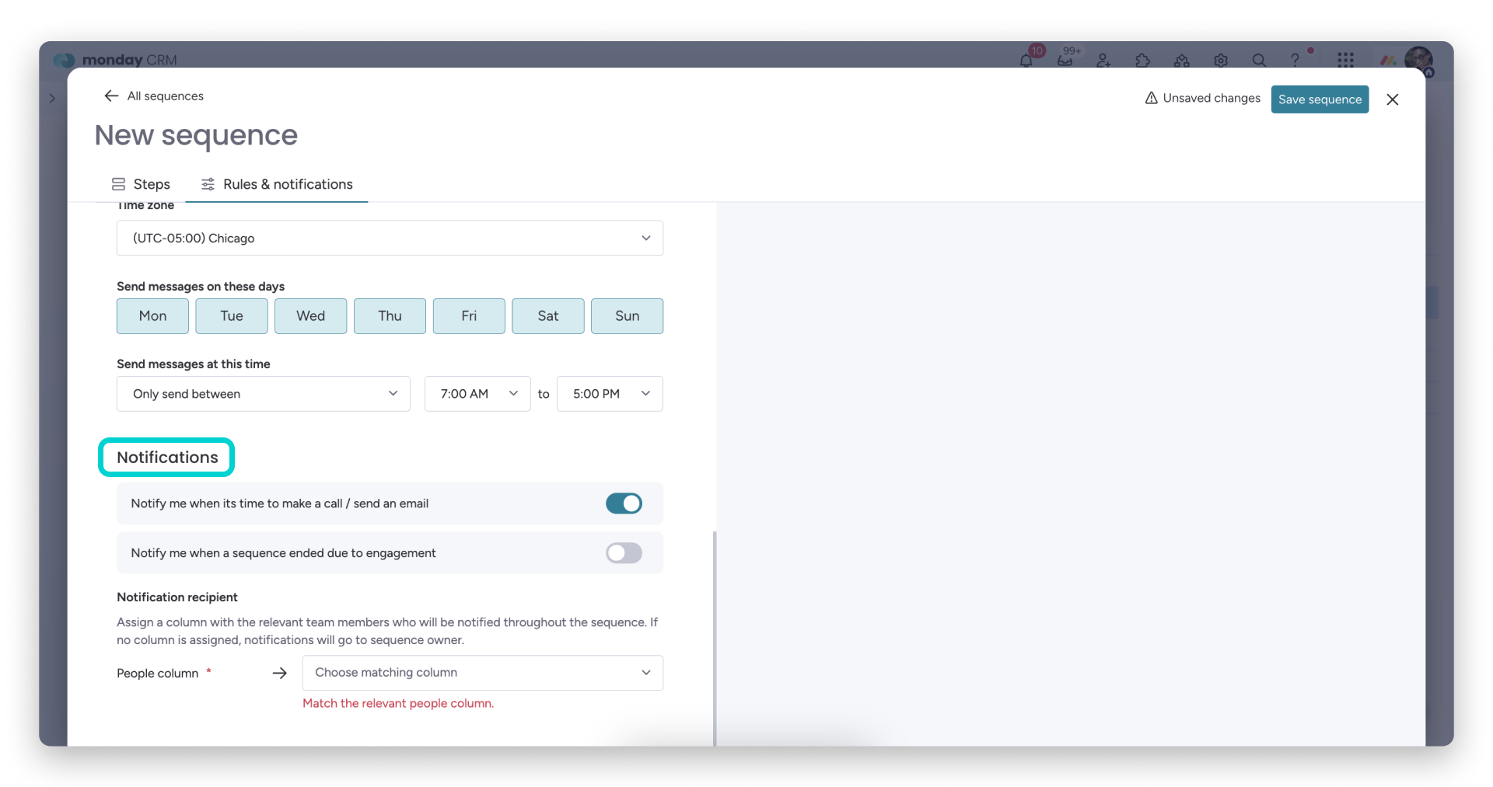
Task: Open the Only send between dropdown
Action: tap(263, 394)
